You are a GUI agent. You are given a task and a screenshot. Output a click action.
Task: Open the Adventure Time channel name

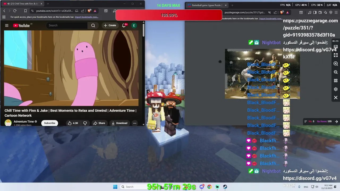pyautogui.click(x=24, y=121)
